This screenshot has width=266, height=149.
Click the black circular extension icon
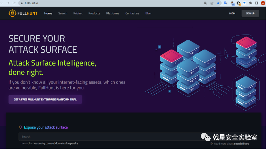click(239, 3)
